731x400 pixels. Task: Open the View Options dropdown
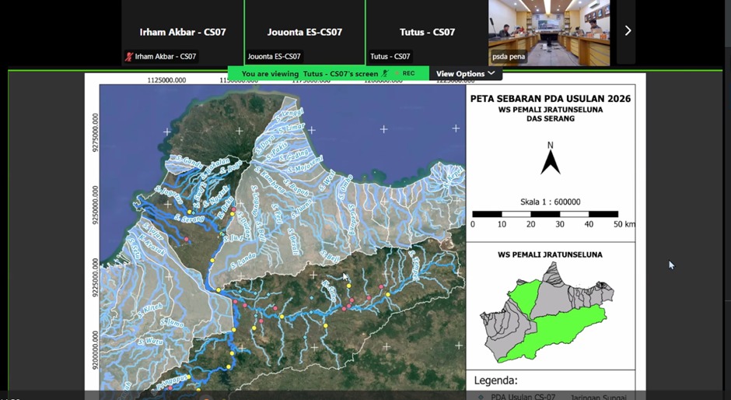pos(465,74)
